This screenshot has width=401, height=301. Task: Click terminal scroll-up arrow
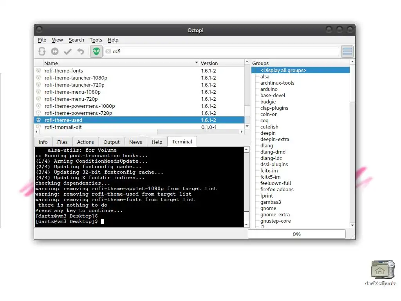click(x=247, y=149)
